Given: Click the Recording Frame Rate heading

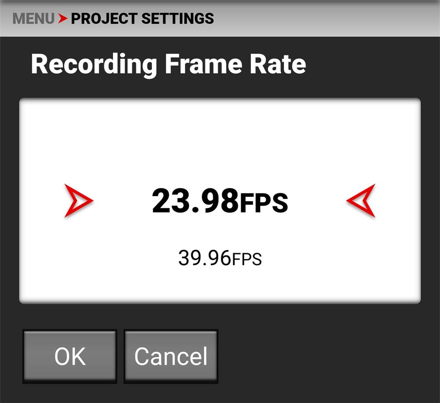Looking at the screenshot, I should click(168, 65).
